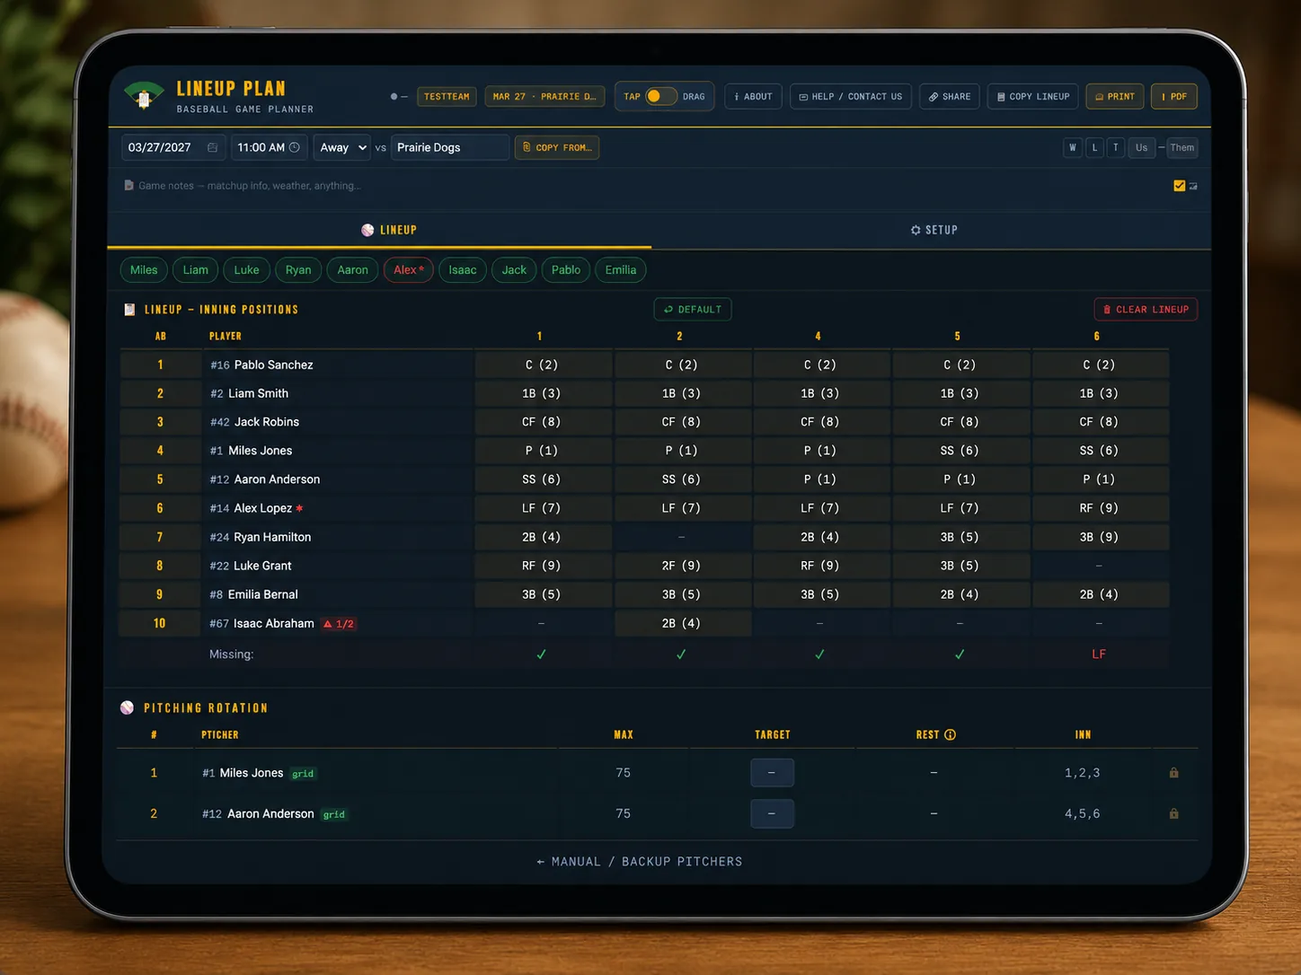The width and height of the screenshot is (1301, 975).
Task: Click Aaron Anderson pitch target field
Action: [772, 813]
